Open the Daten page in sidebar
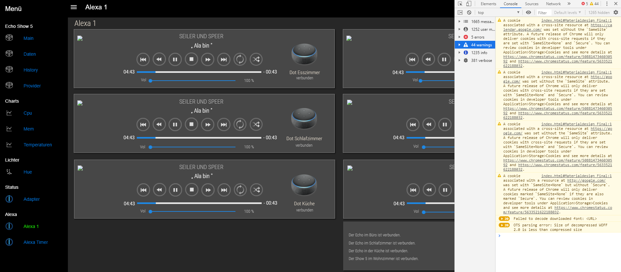 click(x=29, y=54)
